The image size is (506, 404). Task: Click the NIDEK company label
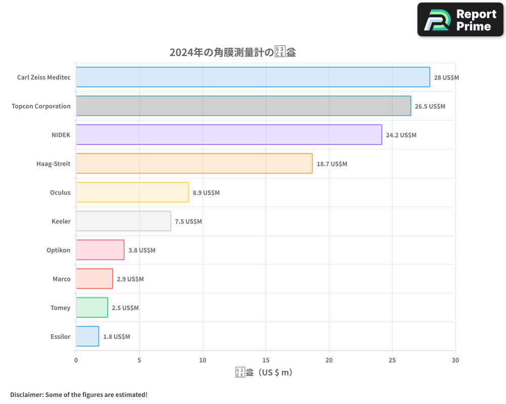62,135
